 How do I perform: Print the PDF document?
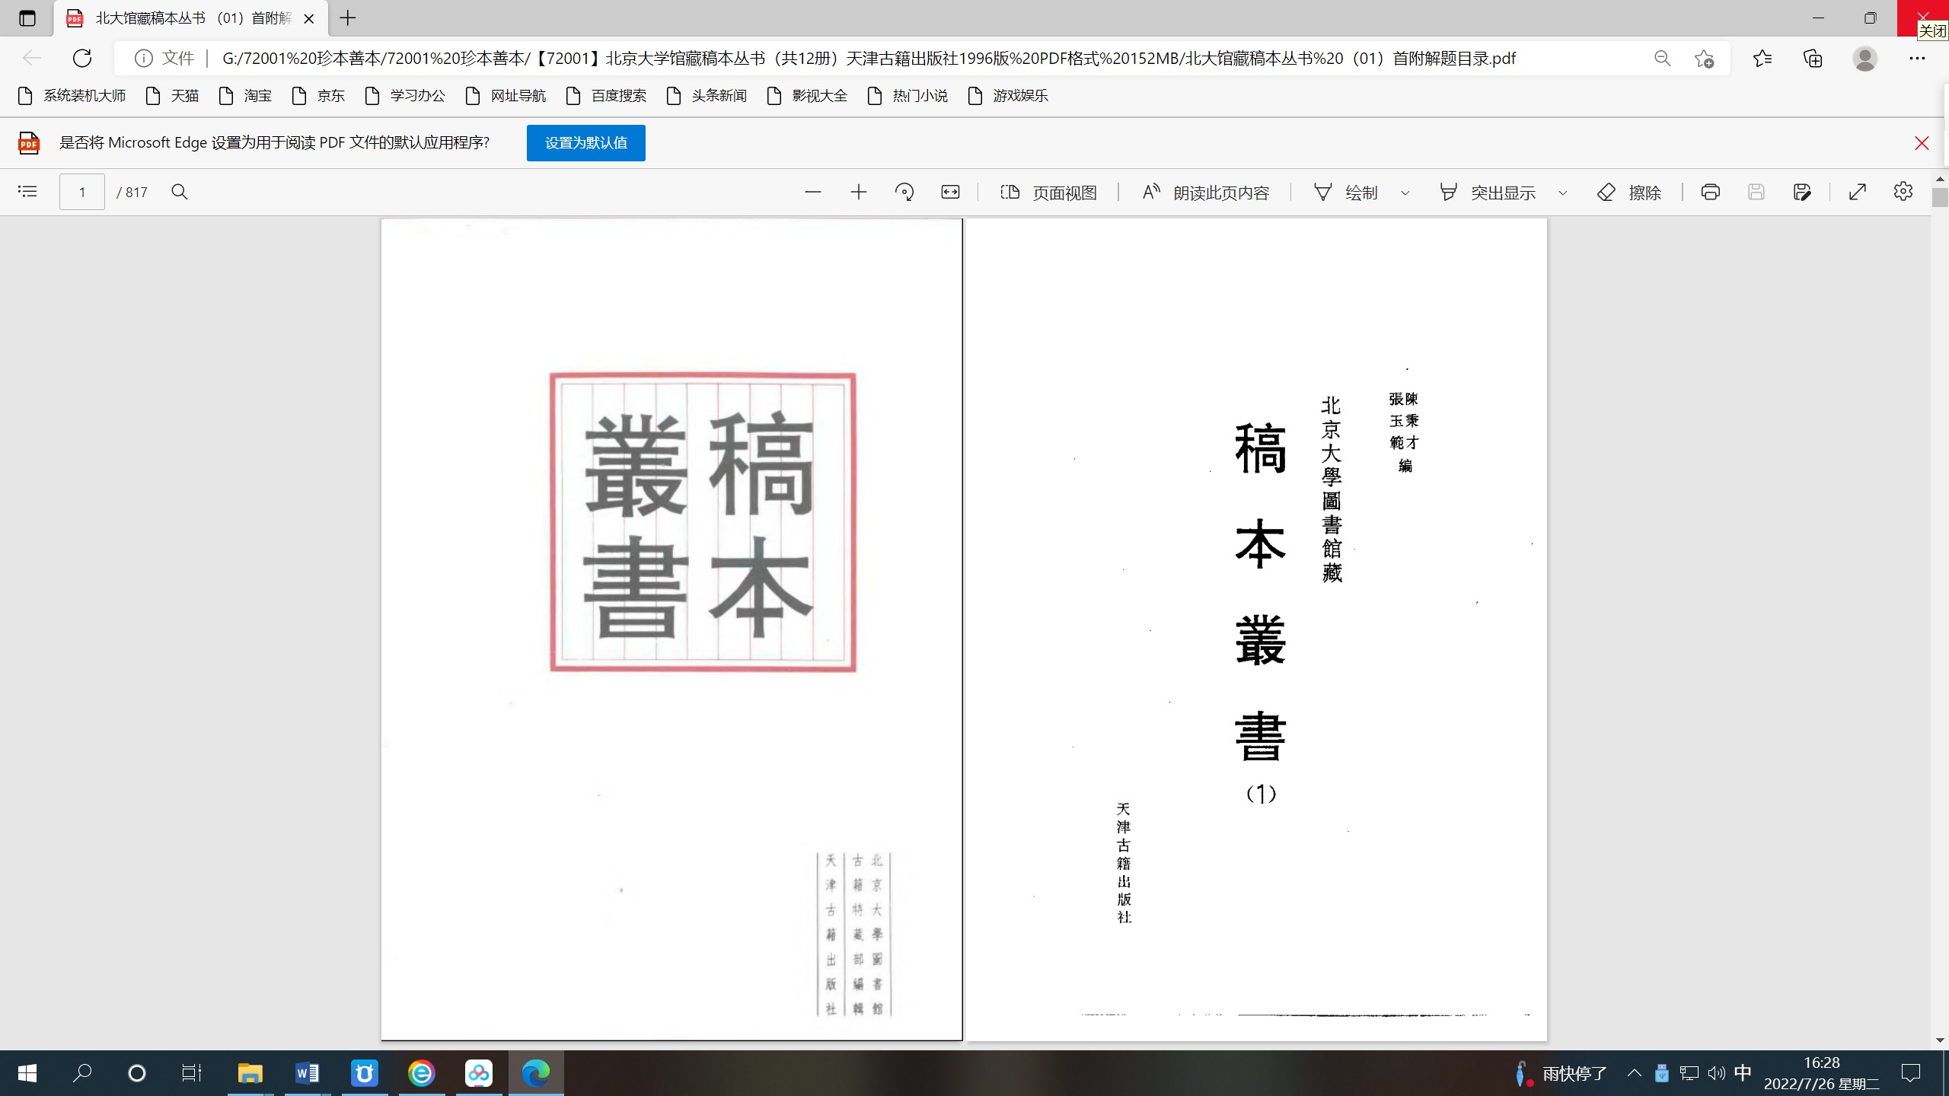click(x=1711, y=192)
